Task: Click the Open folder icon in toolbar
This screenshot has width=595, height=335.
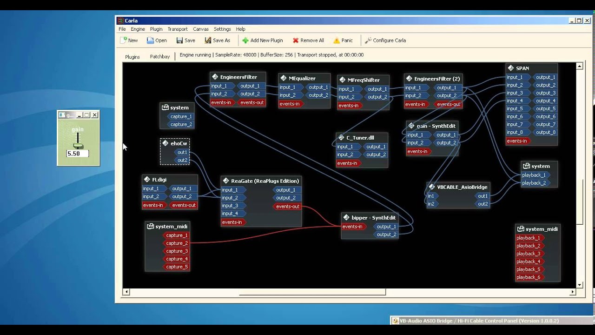Action: coord(150,40)
